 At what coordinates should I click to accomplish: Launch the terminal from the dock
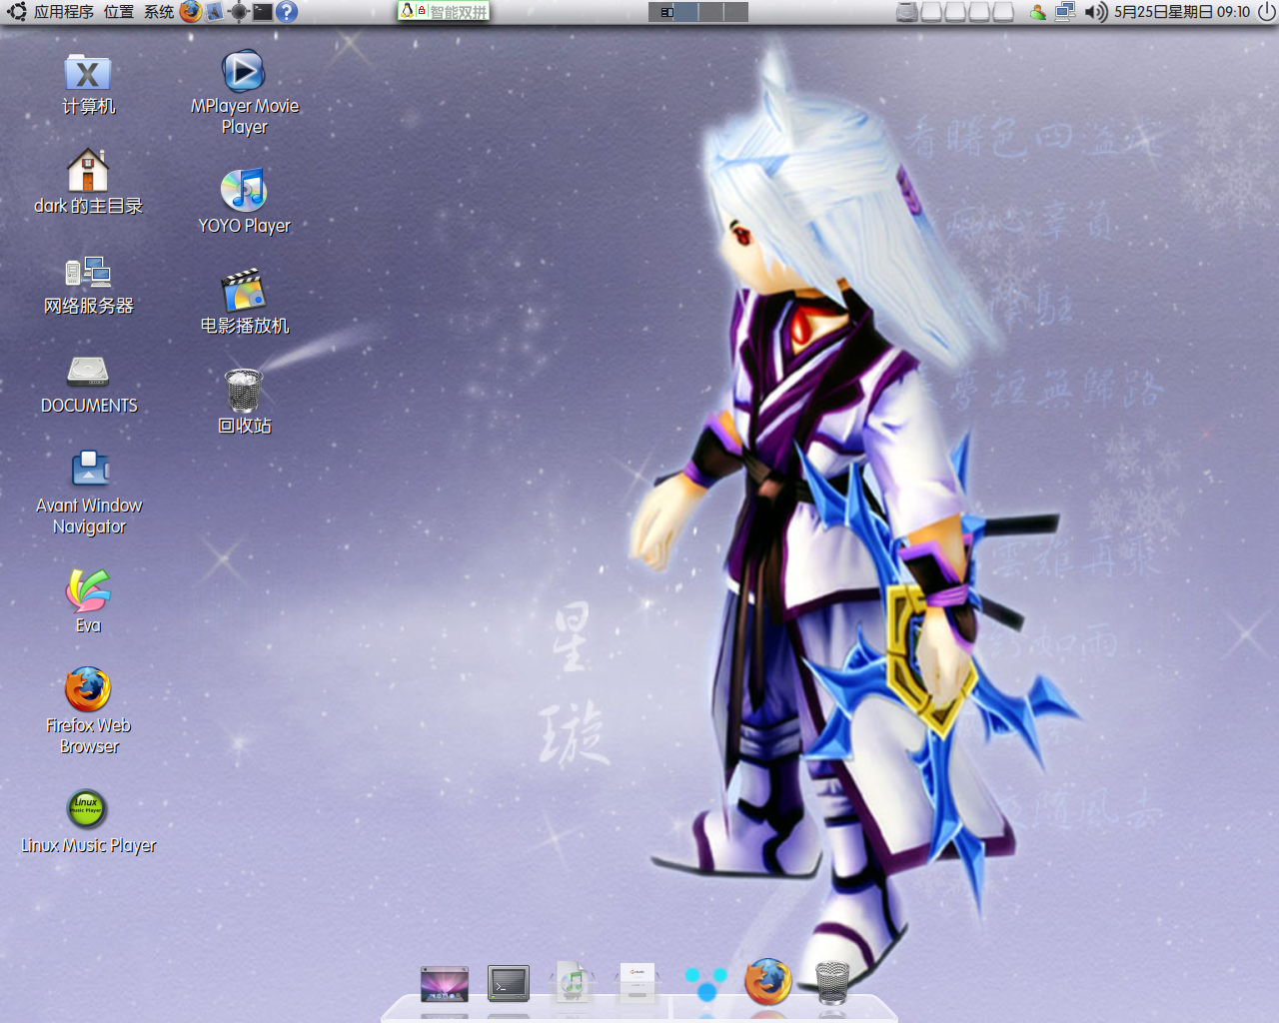coord(509,984)
